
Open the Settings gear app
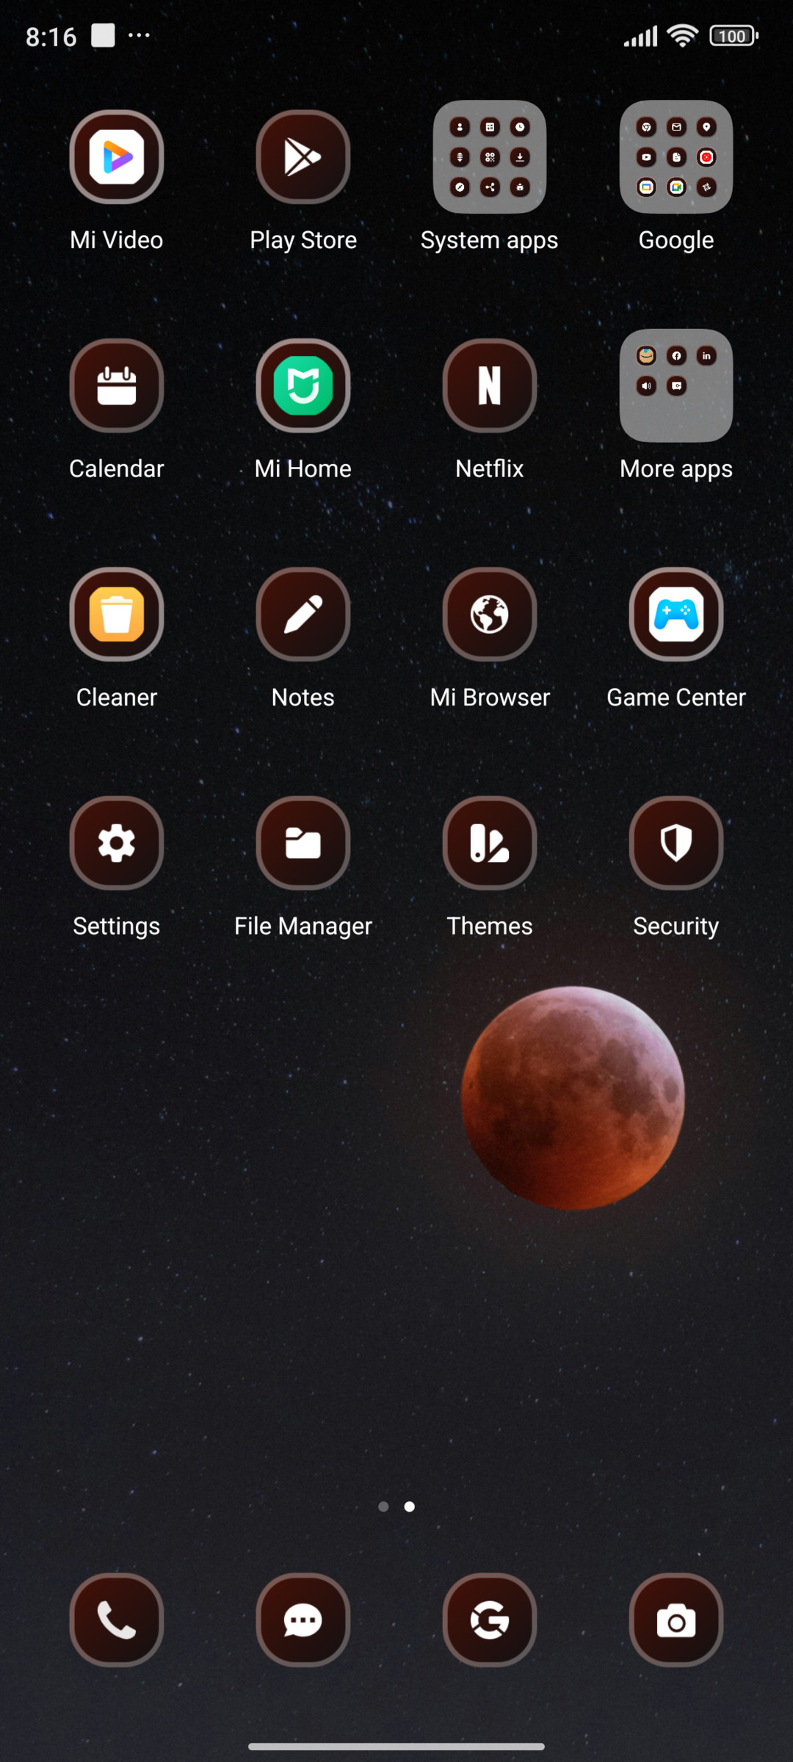[x=117, y=843]
